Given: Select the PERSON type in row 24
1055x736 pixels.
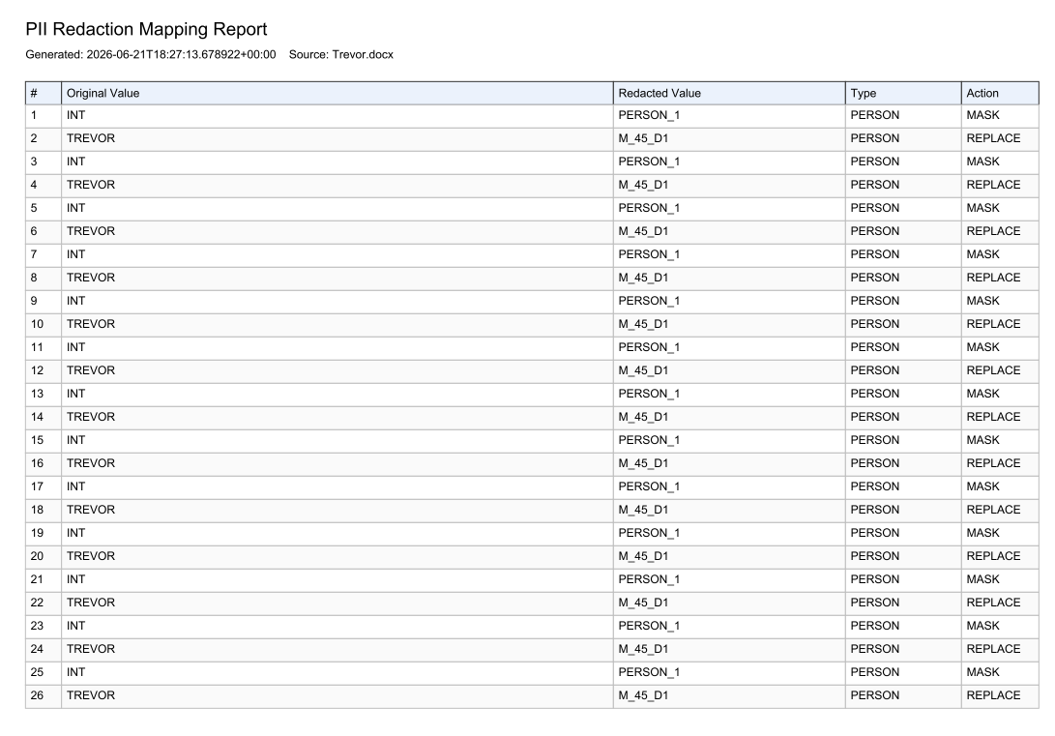Looking at the screenshot, I should tap(875, 649).
